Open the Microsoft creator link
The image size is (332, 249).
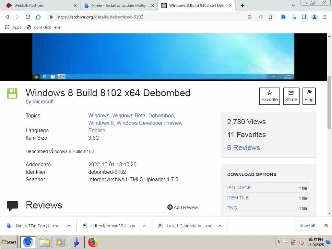pos(43,101)
